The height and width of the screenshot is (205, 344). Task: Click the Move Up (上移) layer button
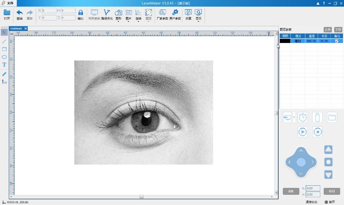[x=328, y=29]
